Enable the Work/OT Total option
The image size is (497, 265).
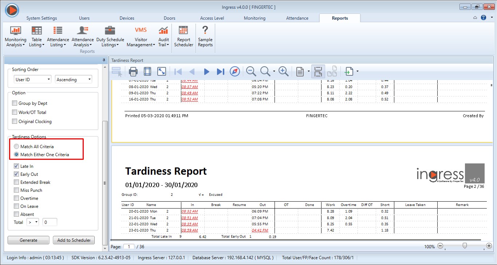[x=15, y=112]
